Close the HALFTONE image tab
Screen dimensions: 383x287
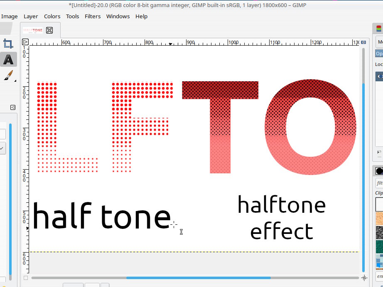[49, 30]
